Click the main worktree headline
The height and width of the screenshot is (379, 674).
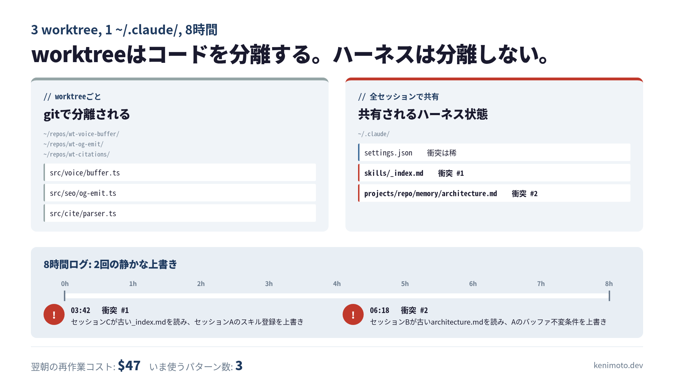coord(290,54)
